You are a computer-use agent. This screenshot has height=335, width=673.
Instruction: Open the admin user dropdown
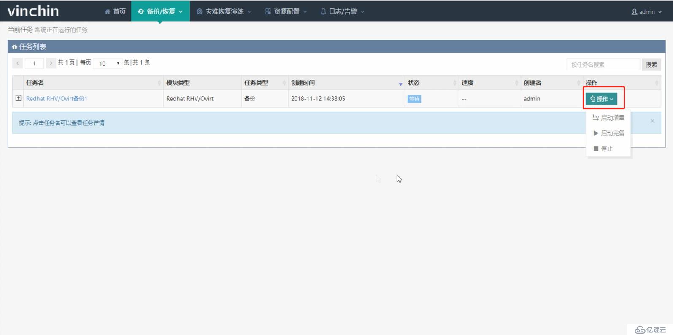(646, 12)
